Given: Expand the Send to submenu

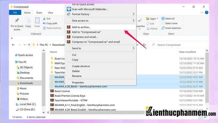Looking at the screenshot, I should pos(100,48).
